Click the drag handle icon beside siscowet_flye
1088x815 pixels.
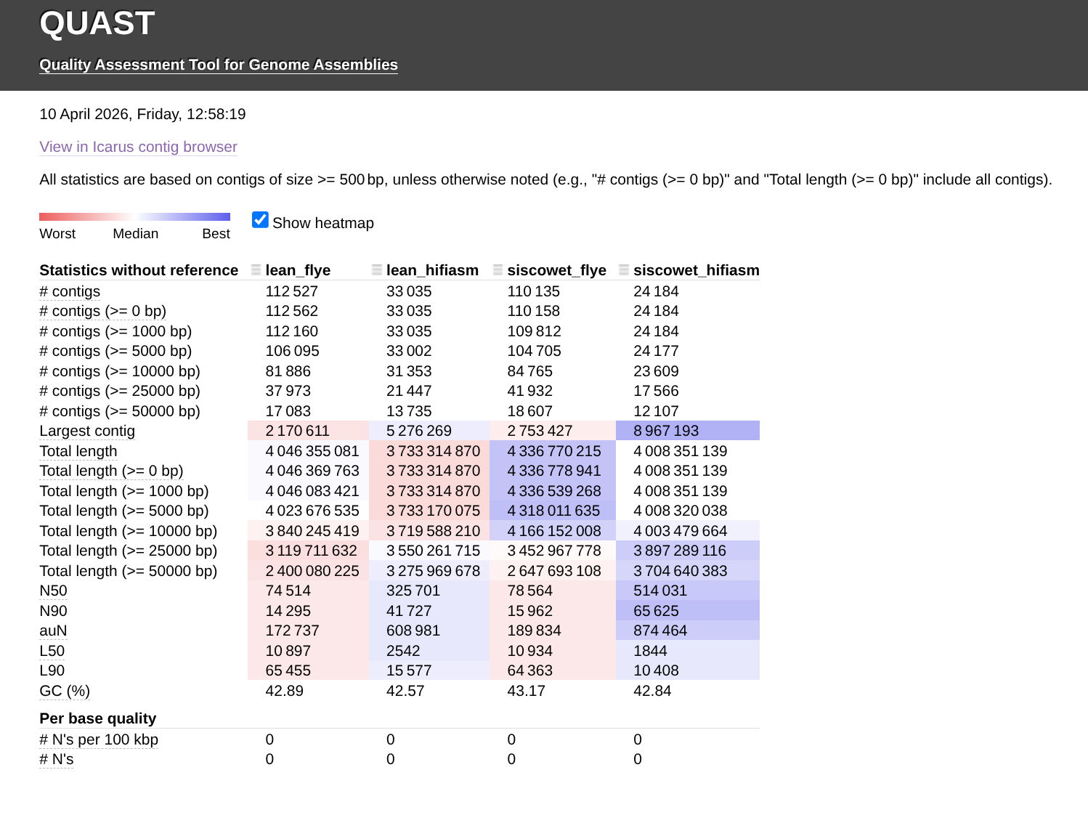[498, 270]
